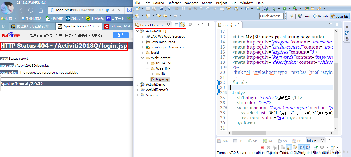This screenshot has width=351, height=157.
Task: Click the Eclipse New wizard toolbar icon
Action: 137,9
